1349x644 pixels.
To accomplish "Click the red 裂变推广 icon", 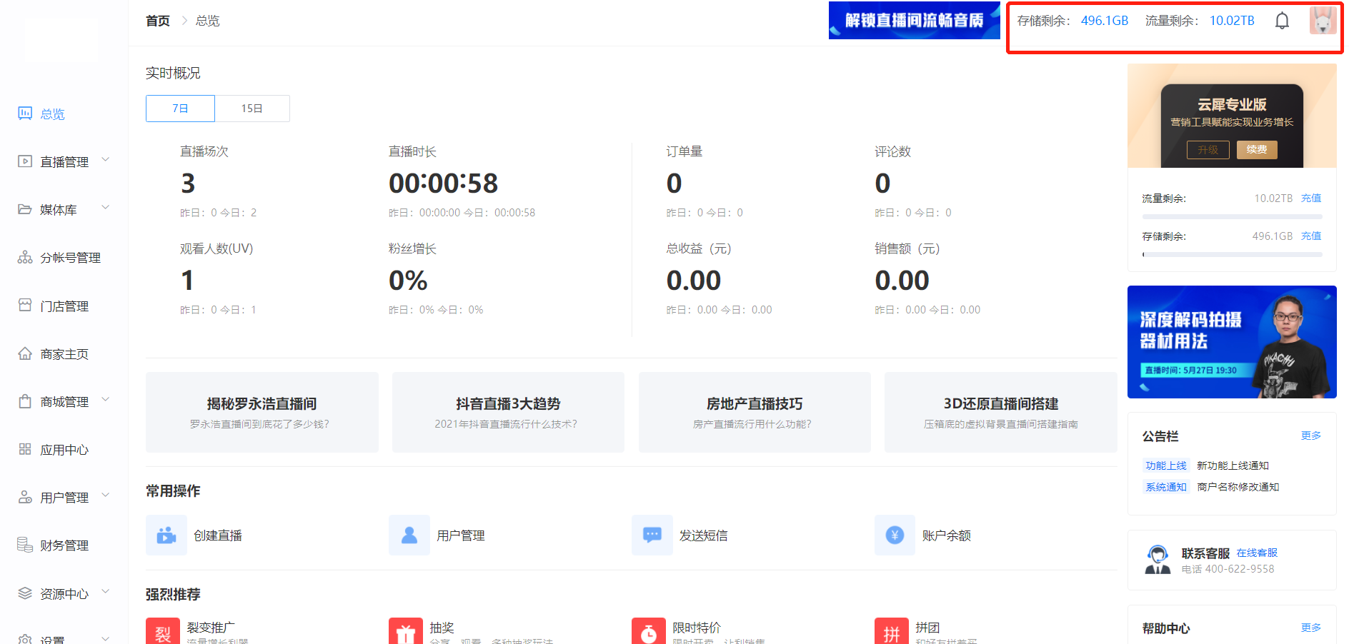I will click(x=163, y=632).
